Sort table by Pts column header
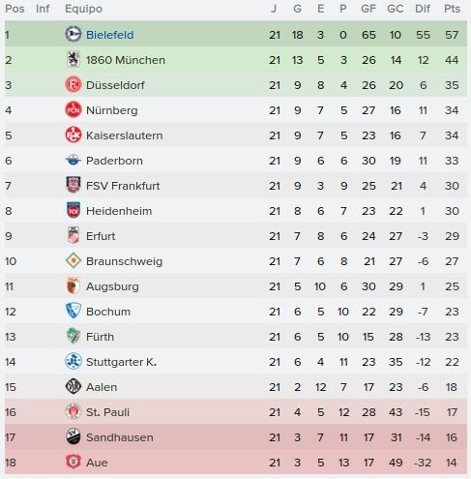 point(452,9)
